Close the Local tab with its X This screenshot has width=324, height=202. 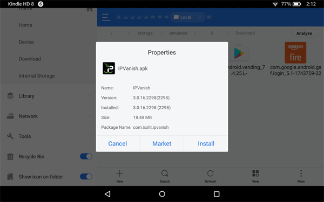[200, 17]
